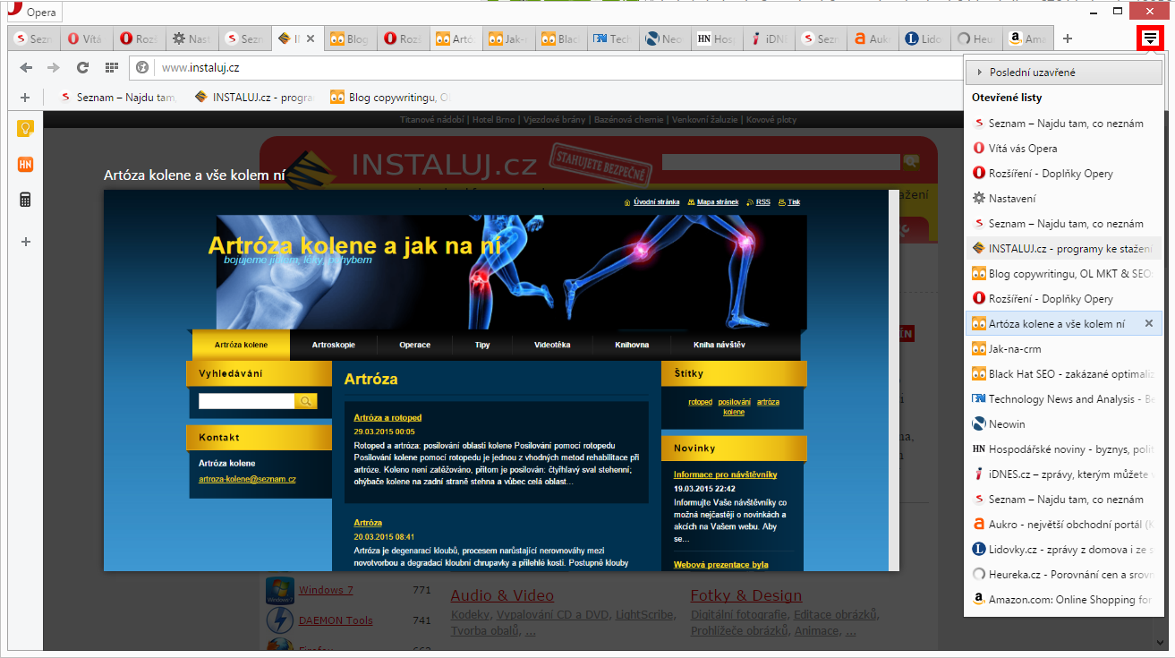Screen dimensions: 1175x658
Task: Select the Blog tab in tab strip
Action: pos(349,38)
